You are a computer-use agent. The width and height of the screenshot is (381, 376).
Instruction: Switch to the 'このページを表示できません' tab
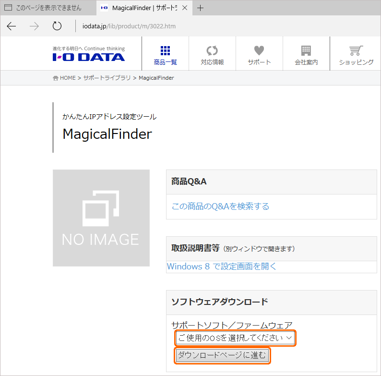coord(48,8)
